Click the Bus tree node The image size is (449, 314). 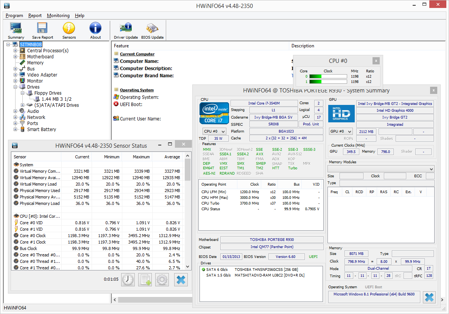(x=31, y=69)
